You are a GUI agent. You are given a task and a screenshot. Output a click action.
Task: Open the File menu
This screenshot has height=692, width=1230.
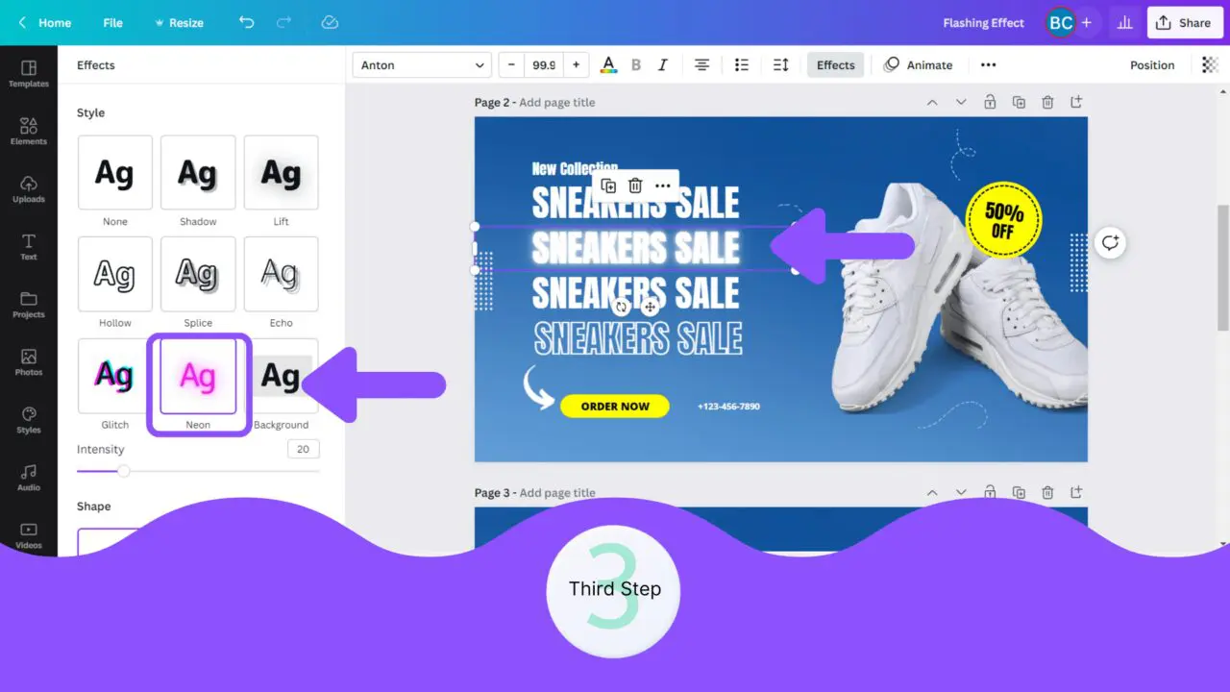tap(112, 23)
